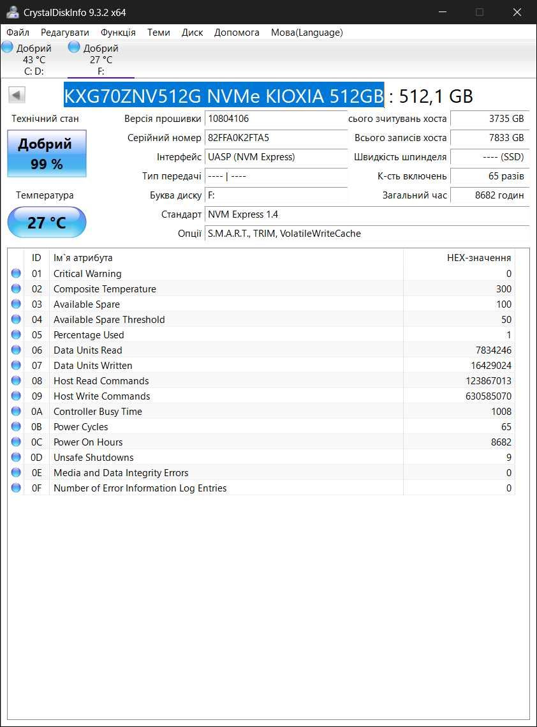Open the Функція menu
Viewport: 537px width, 727px height.
point(118,33)
